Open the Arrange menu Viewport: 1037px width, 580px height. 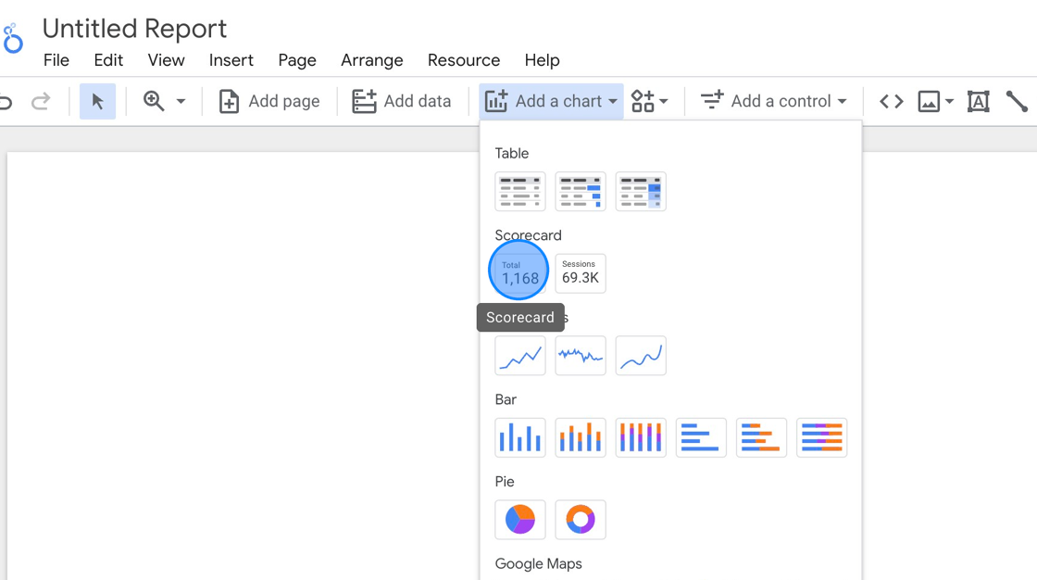click(x=371, y=60)
